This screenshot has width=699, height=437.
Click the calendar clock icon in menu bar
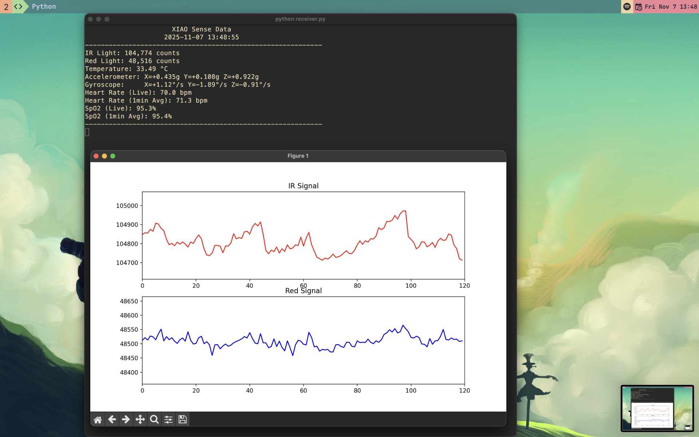pyautogui.click(x=639, y=7)
